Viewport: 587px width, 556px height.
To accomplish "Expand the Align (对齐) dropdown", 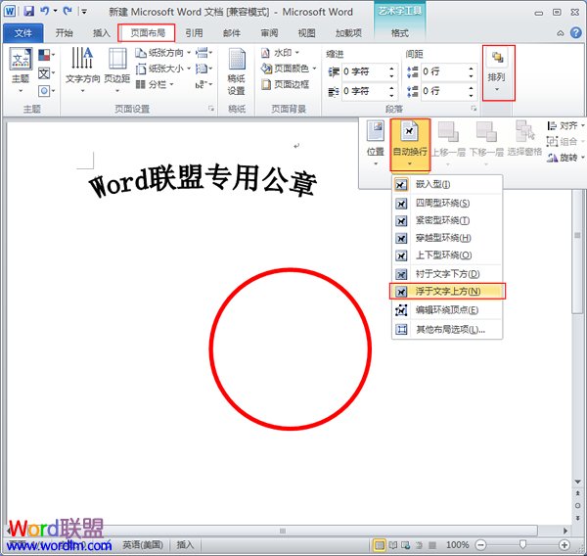I will [x=565, y=126].
